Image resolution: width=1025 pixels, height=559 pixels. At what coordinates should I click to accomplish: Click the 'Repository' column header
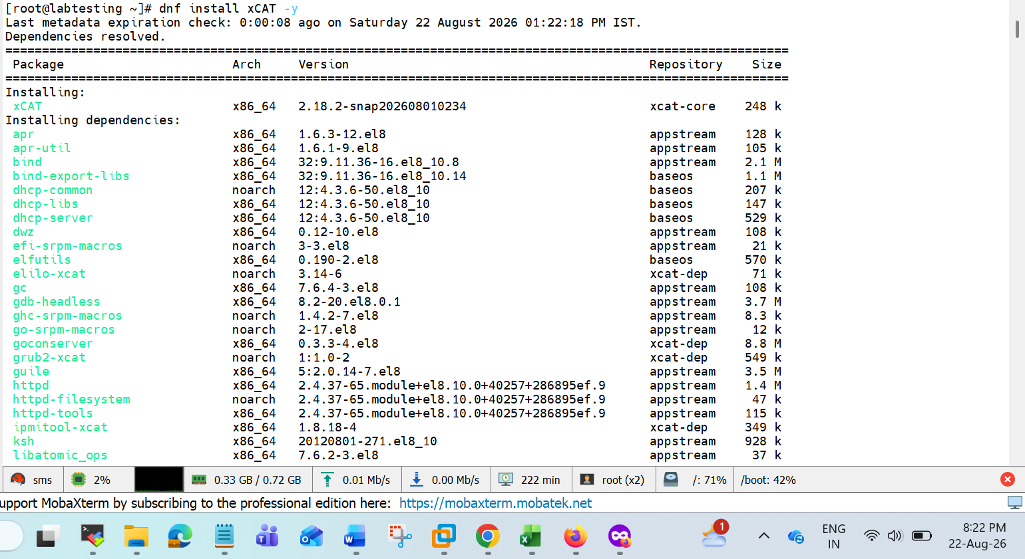click(x=686, y=64)
